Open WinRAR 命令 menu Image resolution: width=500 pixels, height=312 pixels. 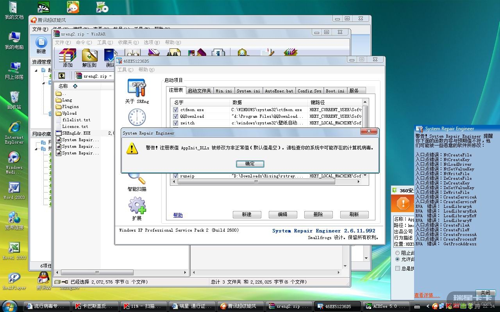tap(84, 43)
